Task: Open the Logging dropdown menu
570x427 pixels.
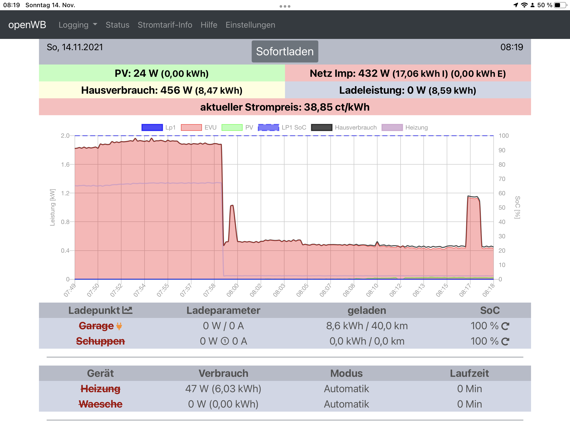Action: 78,25
